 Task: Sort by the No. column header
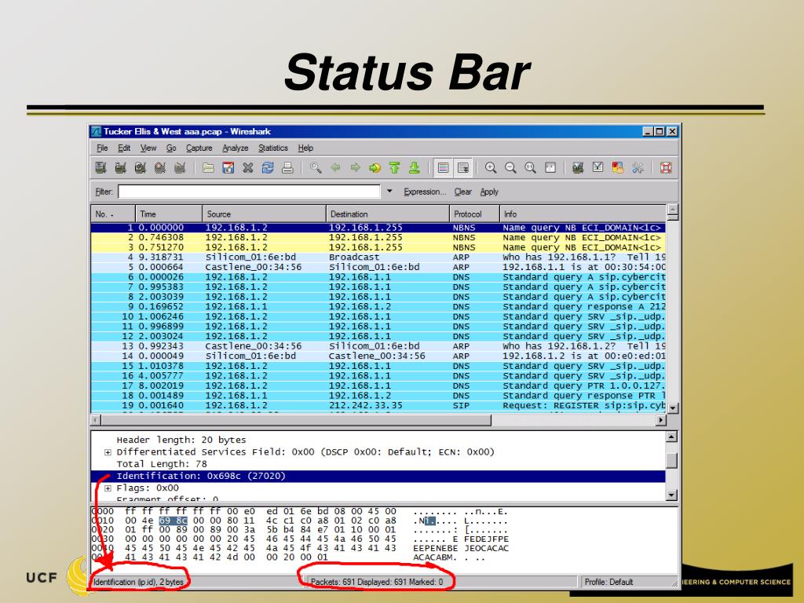point(113,214)
